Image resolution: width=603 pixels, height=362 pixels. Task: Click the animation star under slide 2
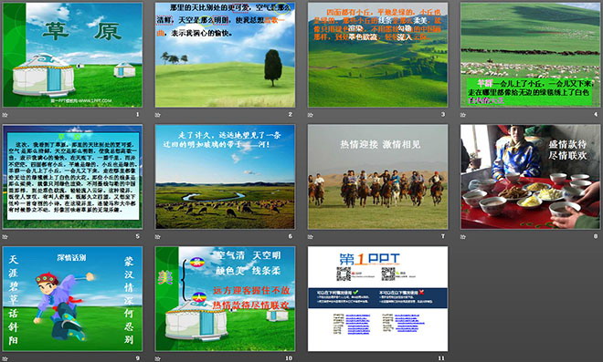pyautogui.click(x=158, y=114)
